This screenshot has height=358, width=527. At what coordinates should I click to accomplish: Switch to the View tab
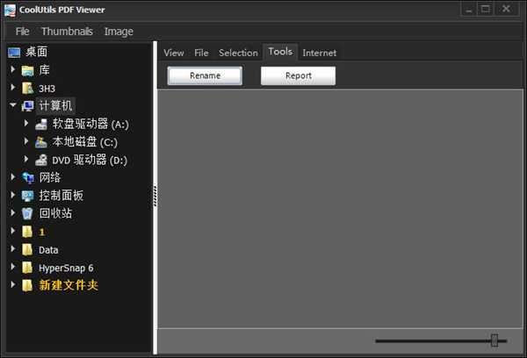[x=174, y=53]
